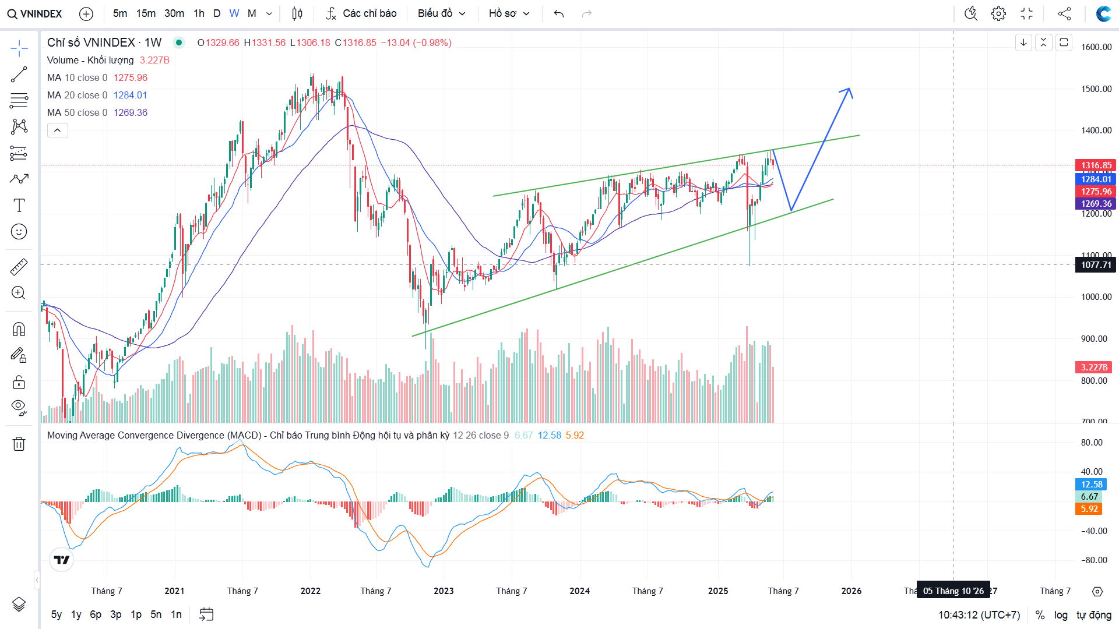
Task: Activate the ruler measure tool
Action: (x=19, y=267)
